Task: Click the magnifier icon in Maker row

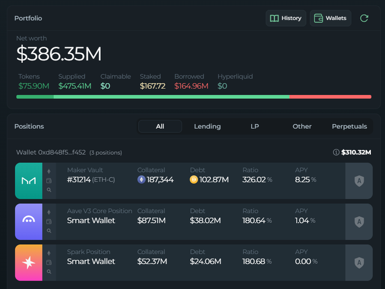Action: pos(49,190)
